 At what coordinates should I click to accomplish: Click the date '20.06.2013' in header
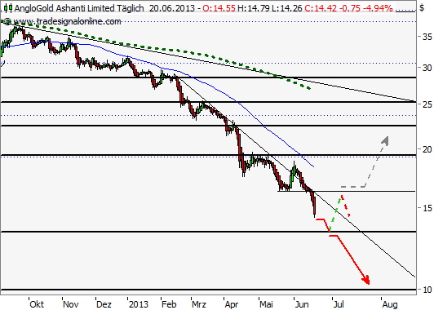point(172,8)
